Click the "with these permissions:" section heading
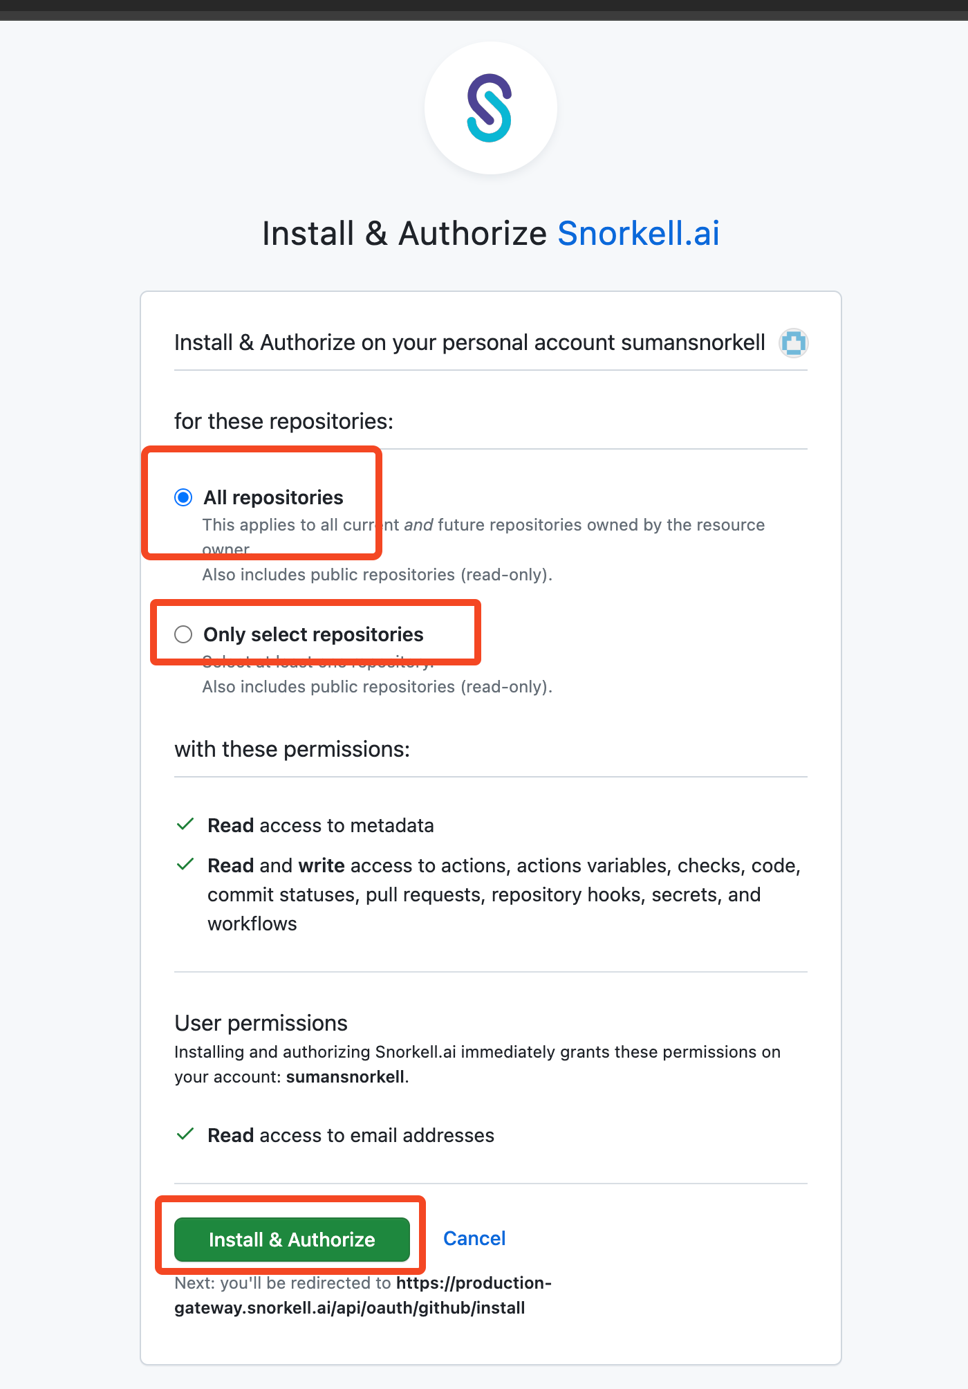This screenshot has height=1389, width=968. tap(292, 749)
